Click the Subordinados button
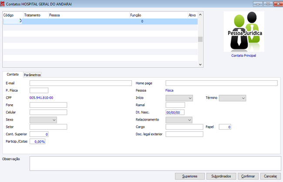 tap(221, 176)
